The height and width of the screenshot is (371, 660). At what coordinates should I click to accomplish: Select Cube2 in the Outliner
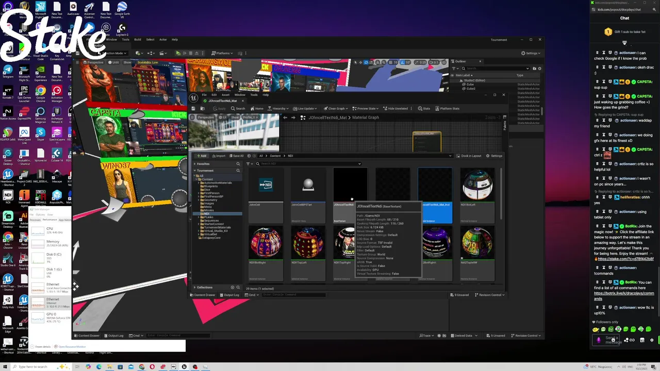471,89
